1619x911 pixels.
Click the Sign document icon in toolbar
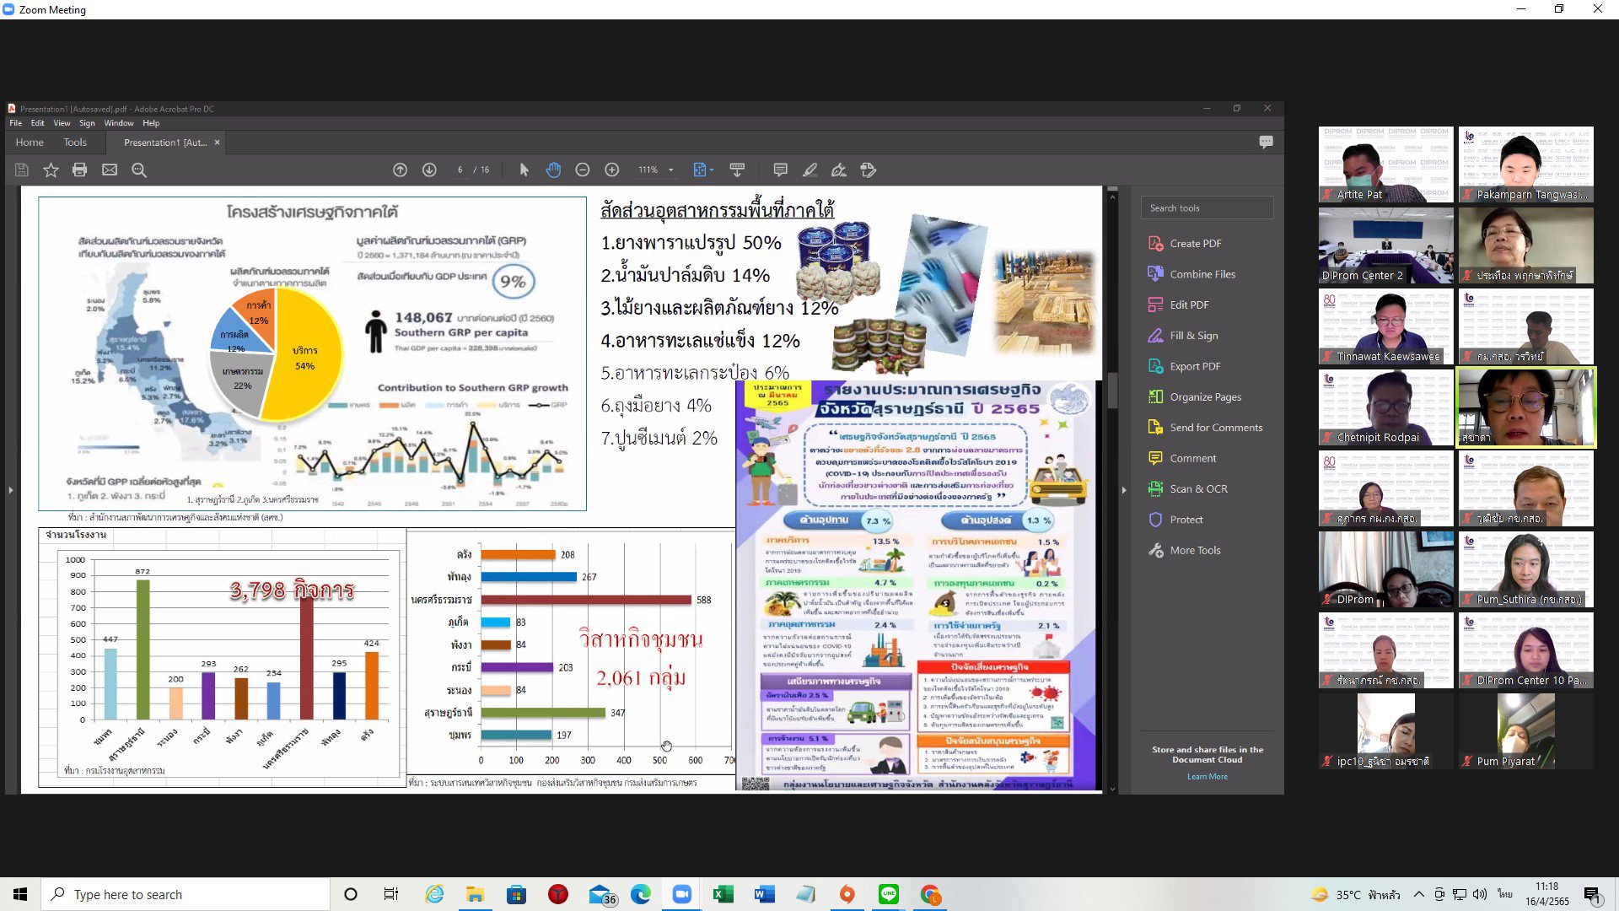(839, 170)
